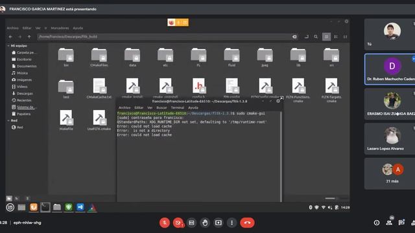
Task: Open the meeting chat panel
Action: 401,223
